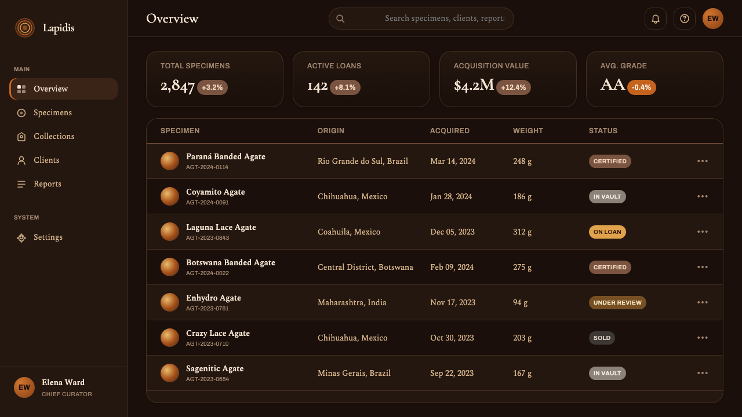The height and width of the screenshot is (417, 742).
Task: Open the EW avatar in top bar
Action: click(713, 19)
